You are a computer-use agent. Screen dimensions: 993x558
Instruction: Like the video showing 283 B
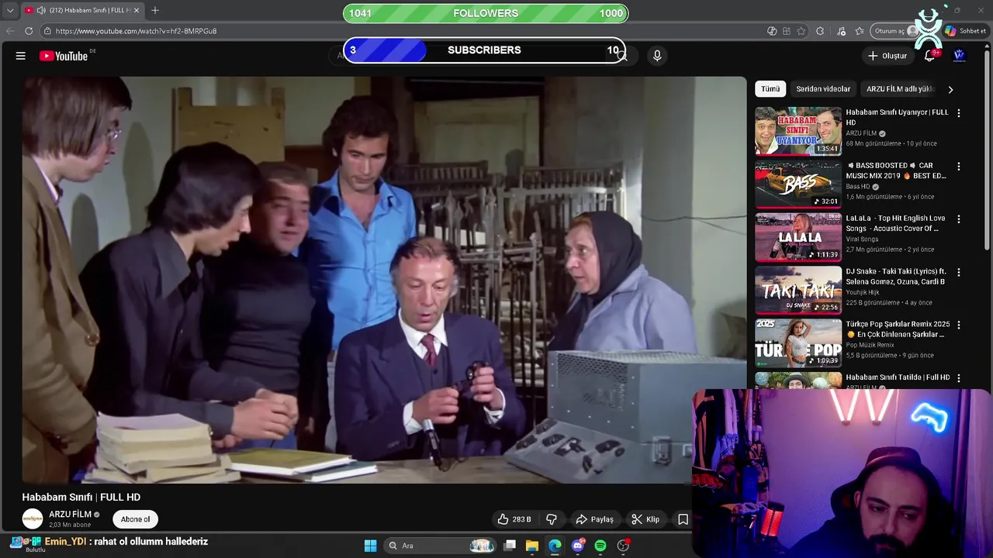[514, 519]
